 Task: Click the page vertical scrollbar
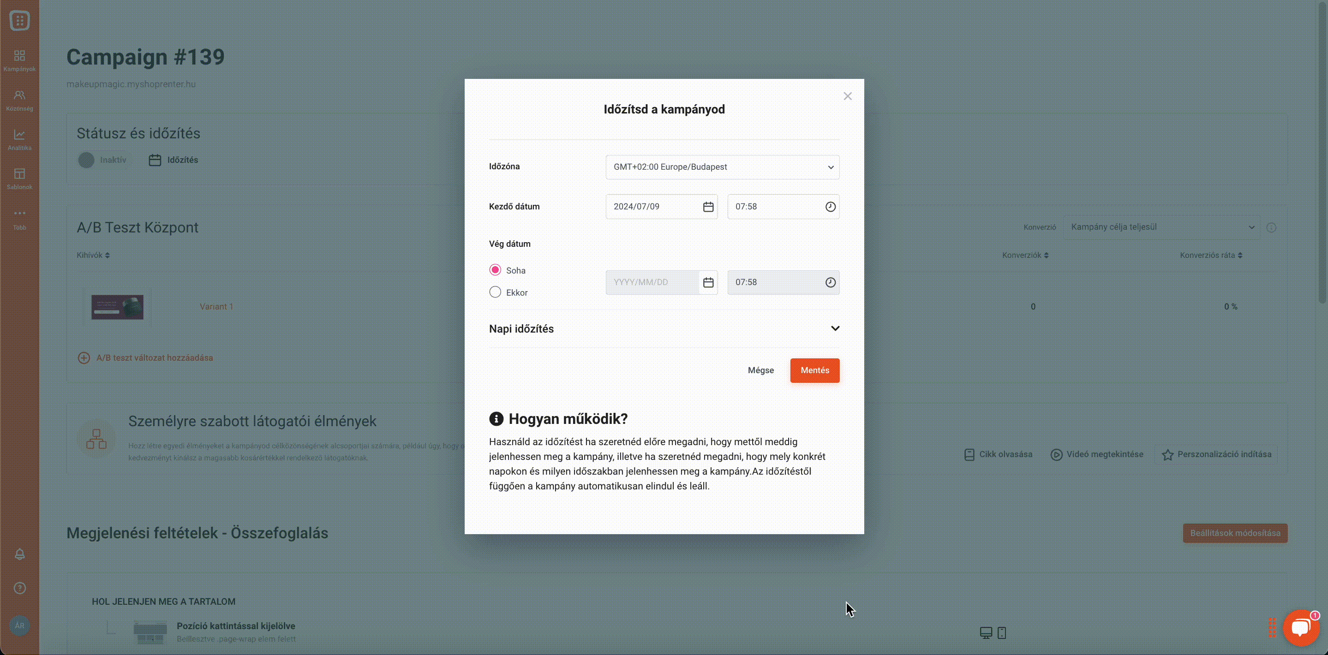[1322, 152]
